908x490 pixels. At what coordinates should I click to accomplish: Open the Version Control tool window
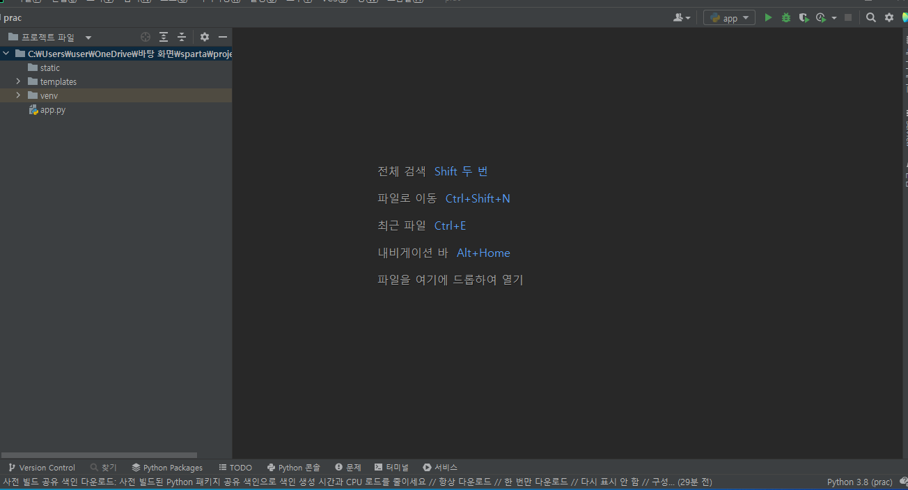coord(42,468)
